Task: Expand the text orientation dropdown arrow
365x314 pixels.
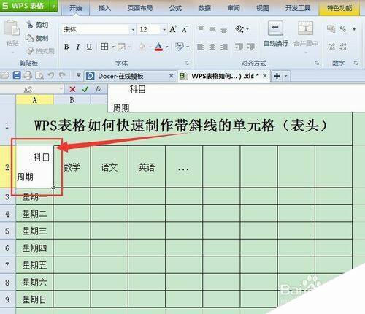Action: pos(247,29)
